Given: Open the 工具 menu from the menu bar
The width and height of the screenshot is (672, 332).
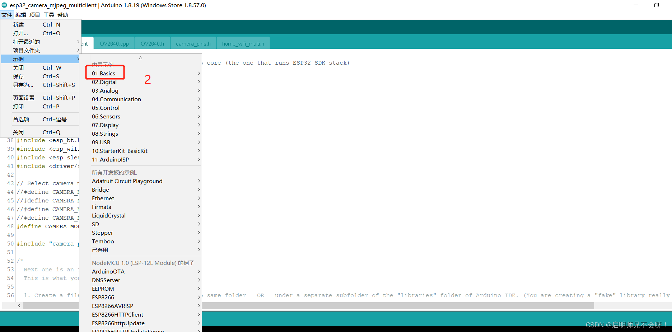Looking at the screenshot, I should (x=48, y=15).
